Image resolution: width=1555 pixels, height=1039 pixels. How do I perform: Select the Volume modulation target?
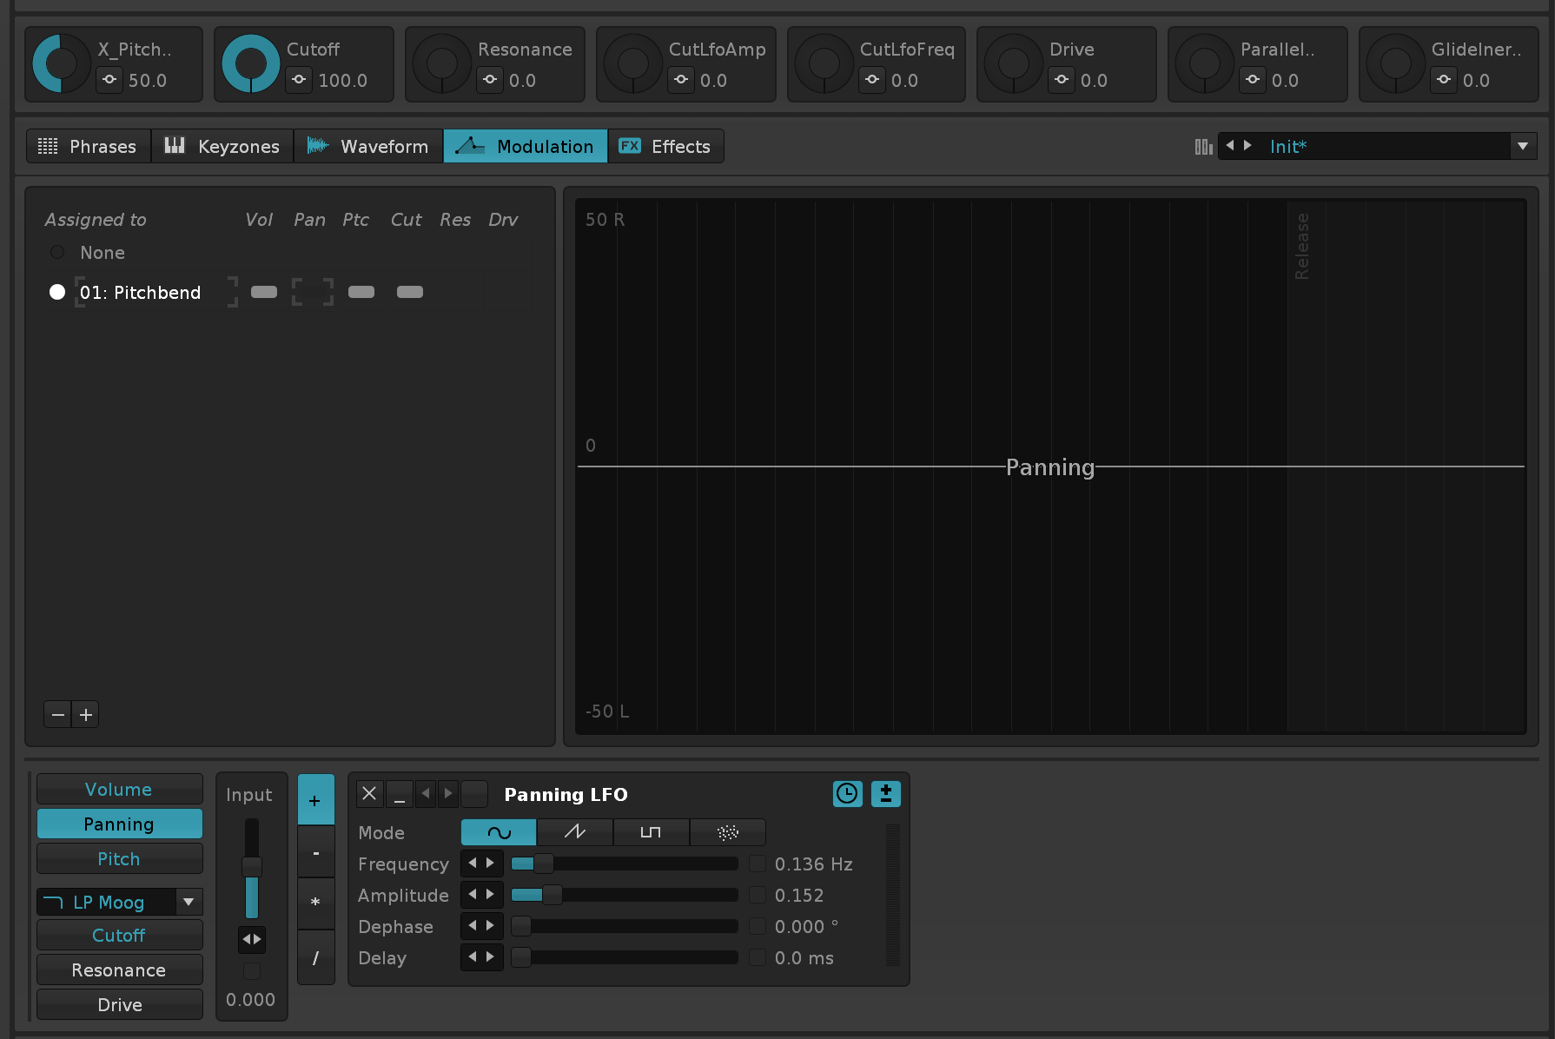(x=119, y=790)
